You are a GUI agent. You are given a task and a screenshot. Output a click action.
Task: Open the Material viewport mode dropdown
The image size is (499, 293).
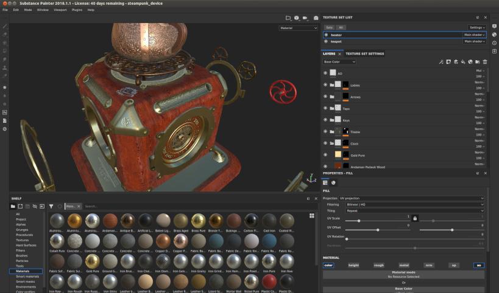click(298, 28)
